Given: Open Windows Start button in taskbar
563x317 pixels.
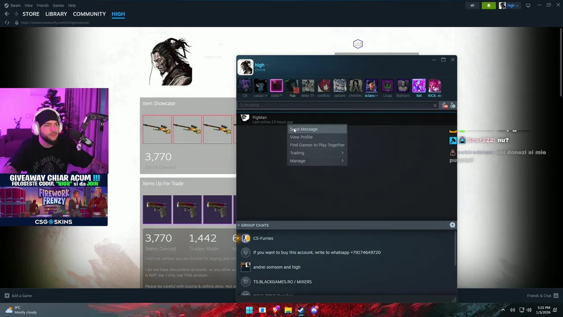Looking at the screenshot, I should click(249, 310).
